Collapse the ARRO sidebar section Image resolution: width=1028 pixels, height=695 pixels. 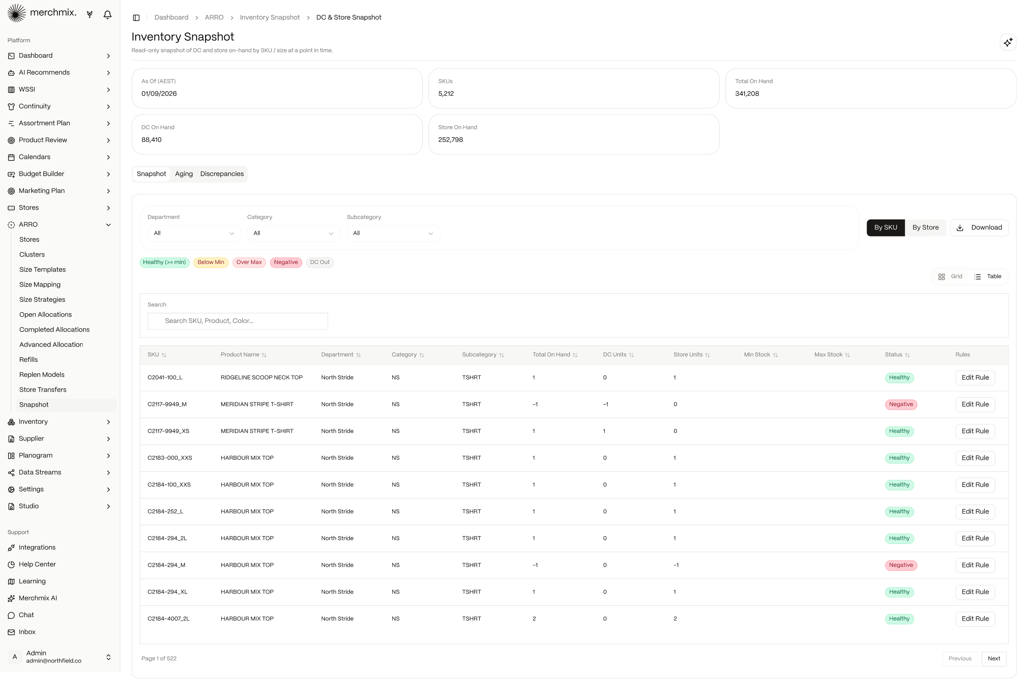(108, 225)
